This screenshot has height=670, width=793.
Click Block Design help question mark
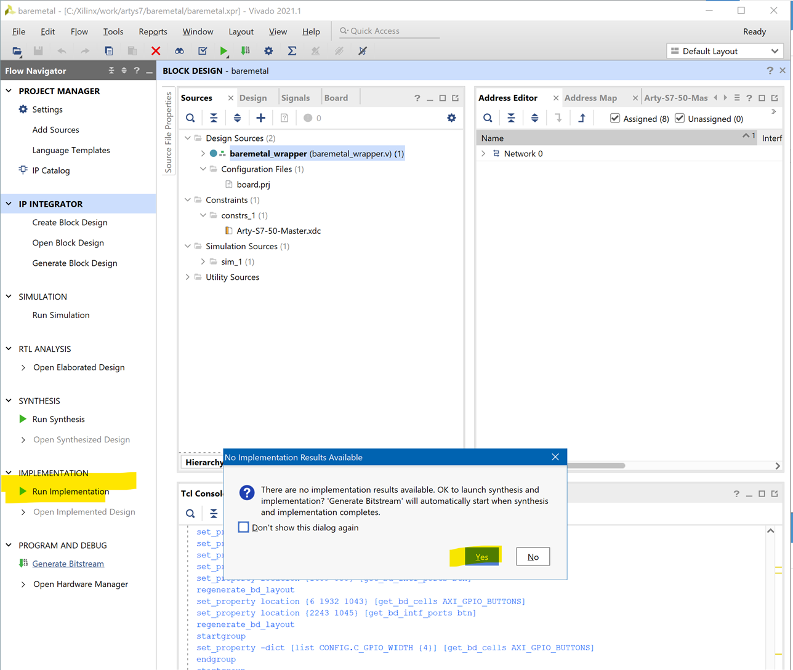[770, 71]
